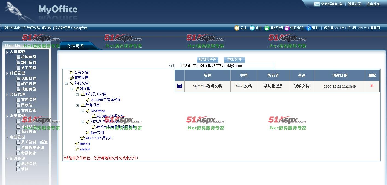Open 考勤历史查询 in the sidebar
The width and height of the screenshot is (387, 185).
tap(32, 148)
